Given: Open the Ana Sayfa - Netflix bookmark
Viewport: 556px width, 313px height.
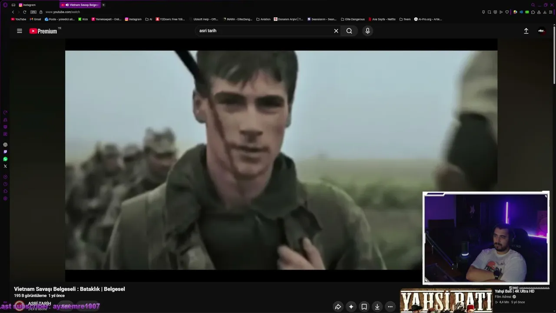Looking at the screenshot, I should pos(382,19).
